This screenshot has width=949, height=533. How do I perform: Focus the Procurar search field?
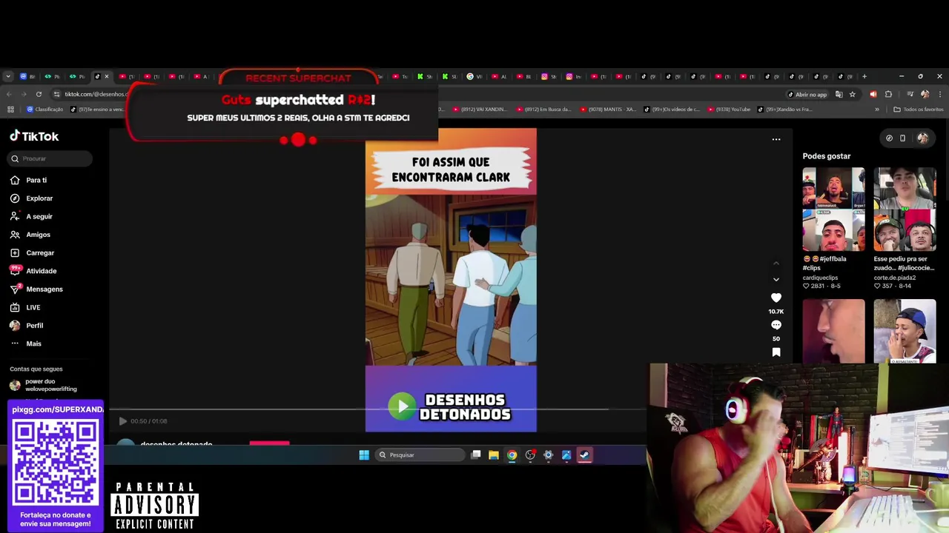(50, 158)
